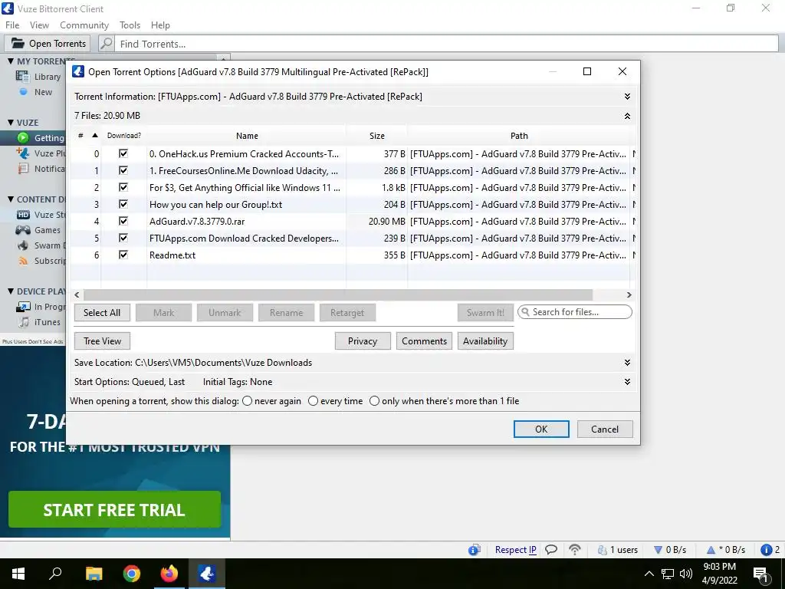This screenshot has height=589, width=785.
Task: Uncheck download for 'For $3, Get Anything' file
Action: (x=123, y=187)
